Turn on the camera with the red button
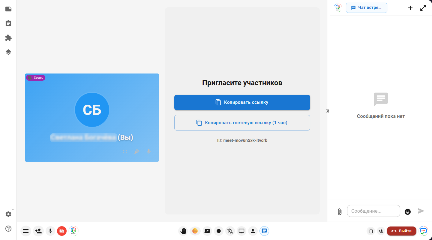The image size is (432, 240). click(x=62, y=231)
